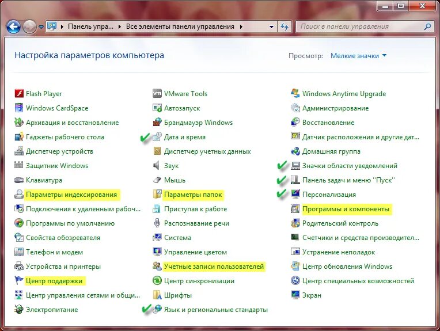Image resolution: width=440 pixels, height=331 pixels.
Task: Open the Система link
Action: pos(177,238)
